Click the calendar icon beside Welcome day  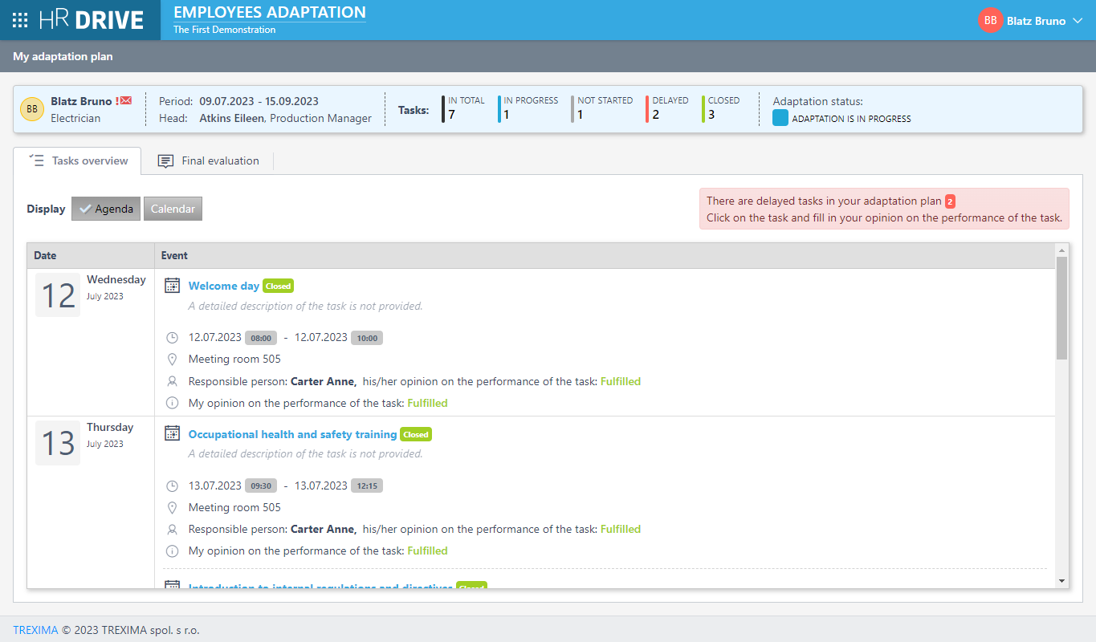click(x=172, y=285)
